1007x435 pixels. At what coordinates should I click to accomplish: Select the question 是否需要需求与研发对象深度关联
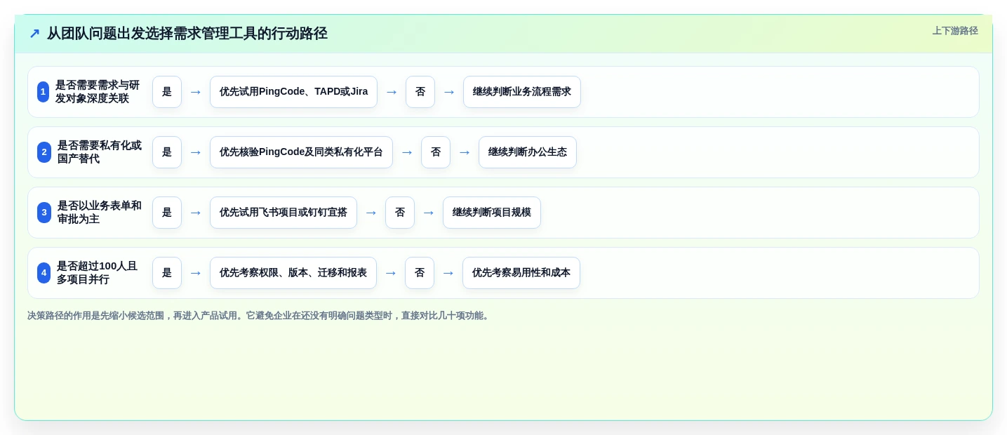coord(98,92)
